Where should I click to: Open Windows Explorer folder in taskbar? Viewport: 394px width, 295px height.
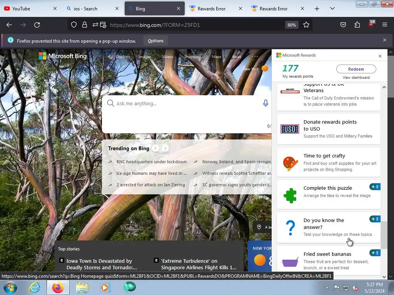82,288
